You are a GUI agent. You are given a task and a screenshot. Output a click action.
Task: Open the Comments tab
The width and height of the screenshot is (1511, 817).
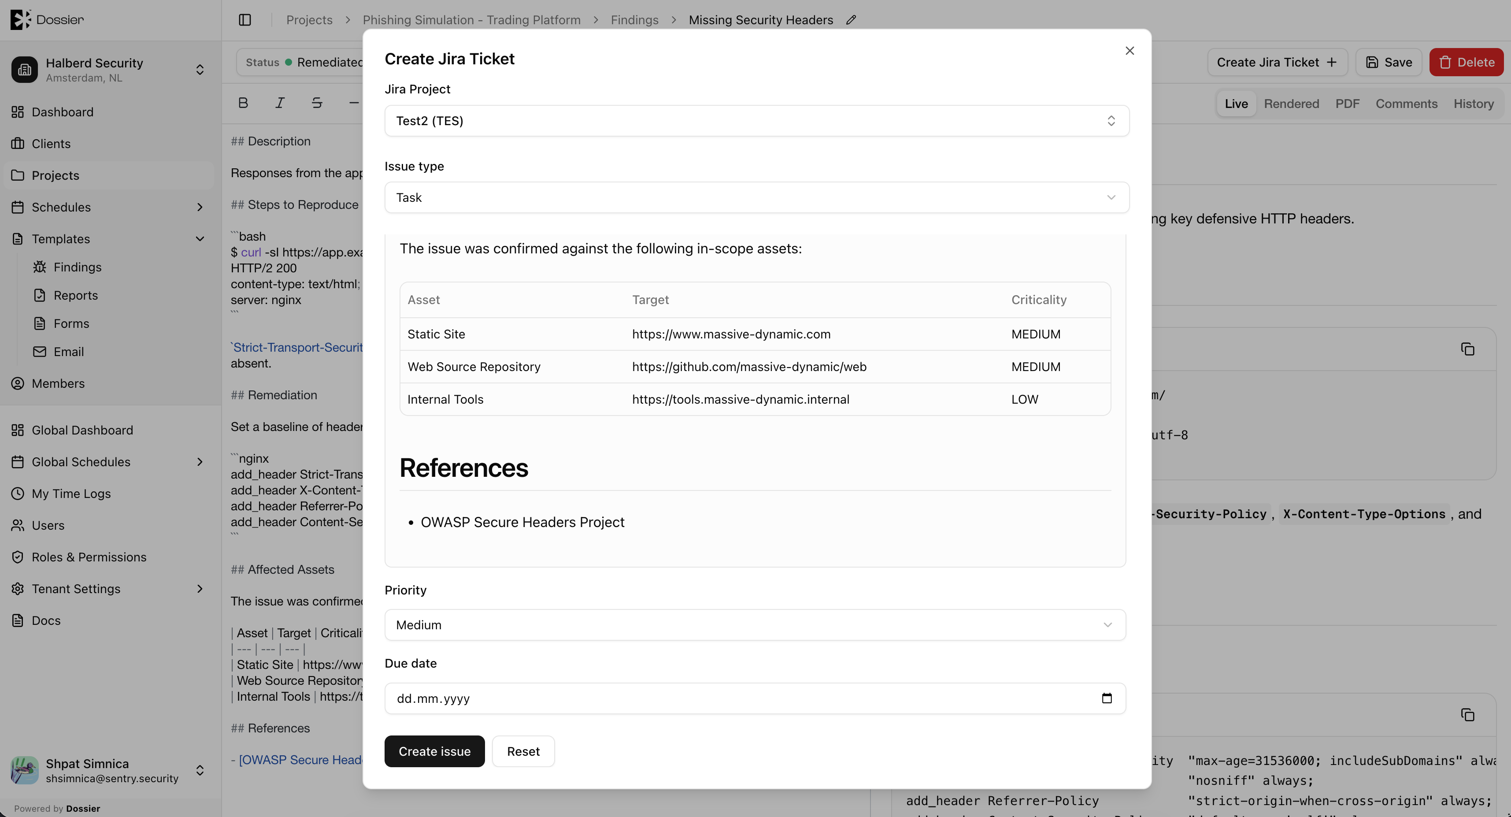(1406, 104)
